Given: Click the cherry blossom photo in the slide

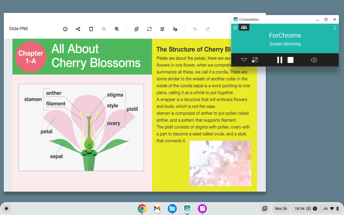Looking at the screenshot, I should coord(220,163).
